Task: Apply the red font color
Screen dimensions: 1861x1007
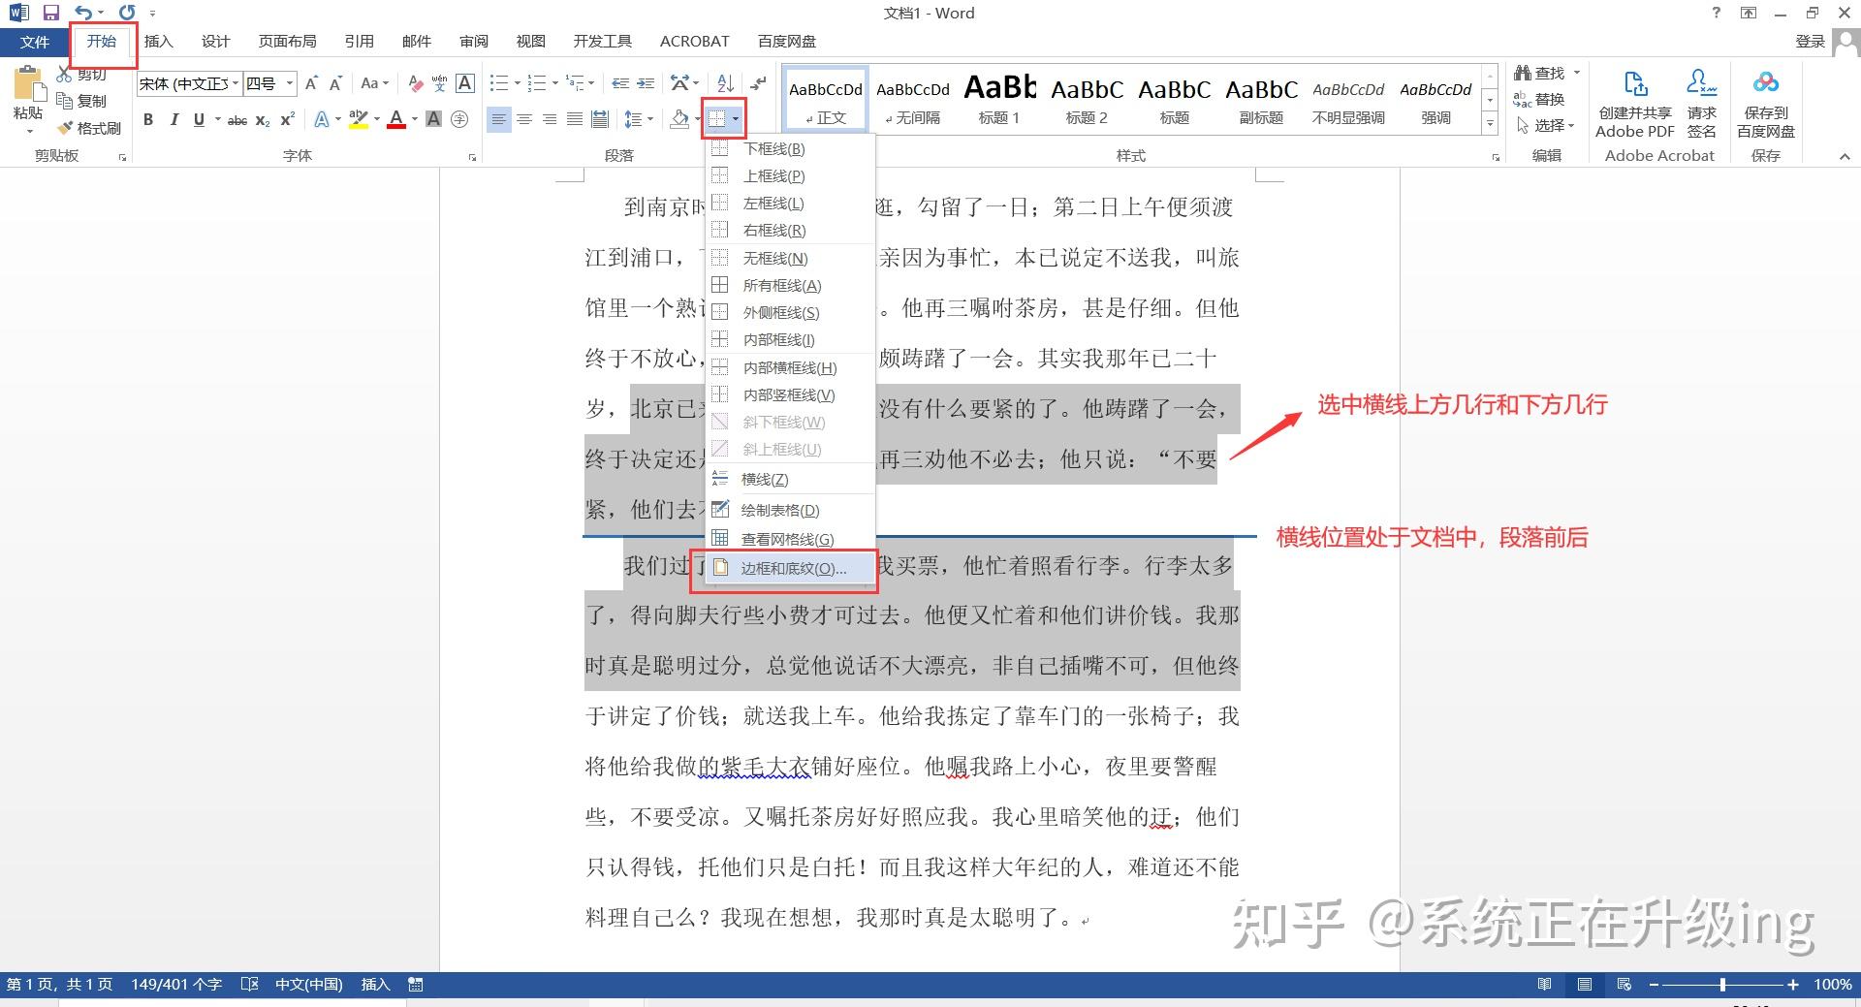Action: coord(395,119)
